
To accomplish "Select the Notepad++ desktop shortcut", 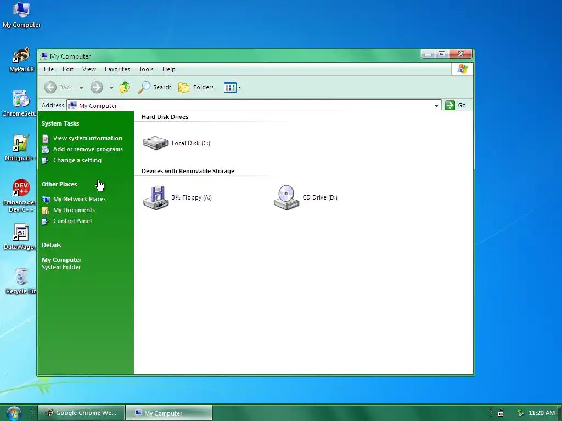I will [20, 148].
